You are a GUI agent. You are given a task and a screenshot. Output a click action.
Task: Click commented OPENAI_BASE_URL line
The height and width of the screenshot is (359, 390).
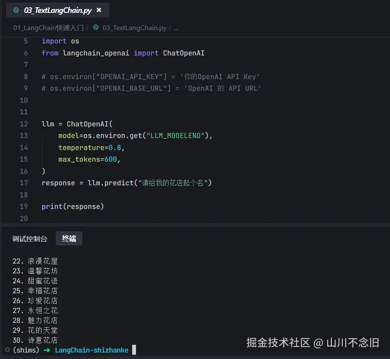pos(151,88)
